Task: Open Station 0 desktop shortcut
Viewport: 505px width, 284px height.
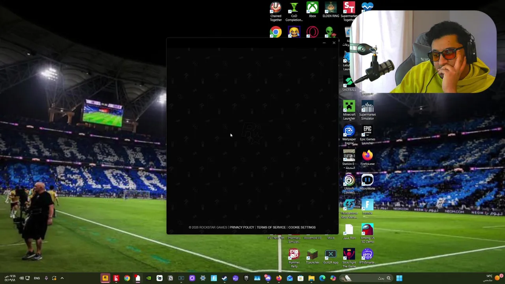Action: click(349, 159)
